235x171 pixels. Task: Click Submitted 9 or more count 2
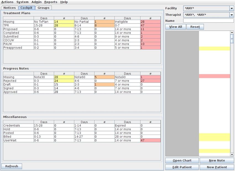[150, 37]
